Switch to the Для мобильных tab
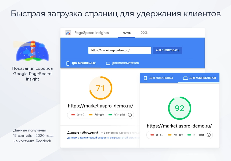The width and height of the screenshot is (231, 161). [x=81, y=63]
